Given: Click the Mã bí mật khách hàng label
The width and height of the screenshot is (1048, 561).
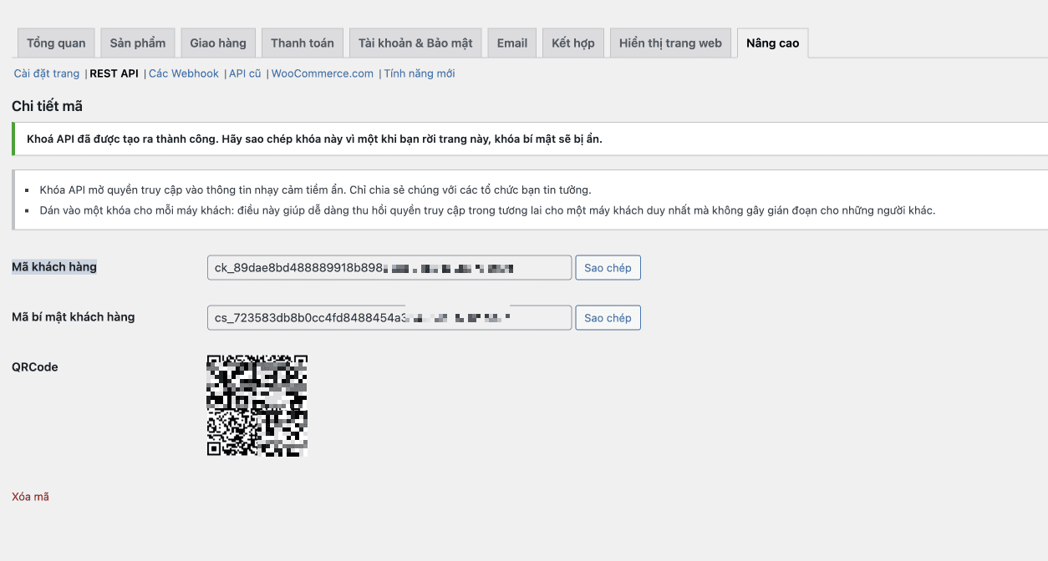Looking at the screenshot, I should [x=74, y=317].
